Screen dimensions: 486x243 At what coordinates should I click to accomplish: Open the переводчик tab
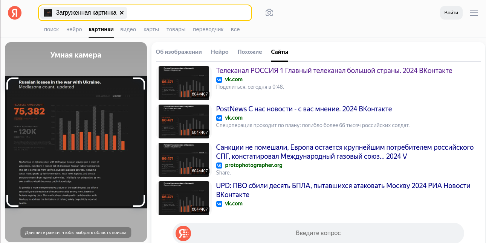[208, 29]
